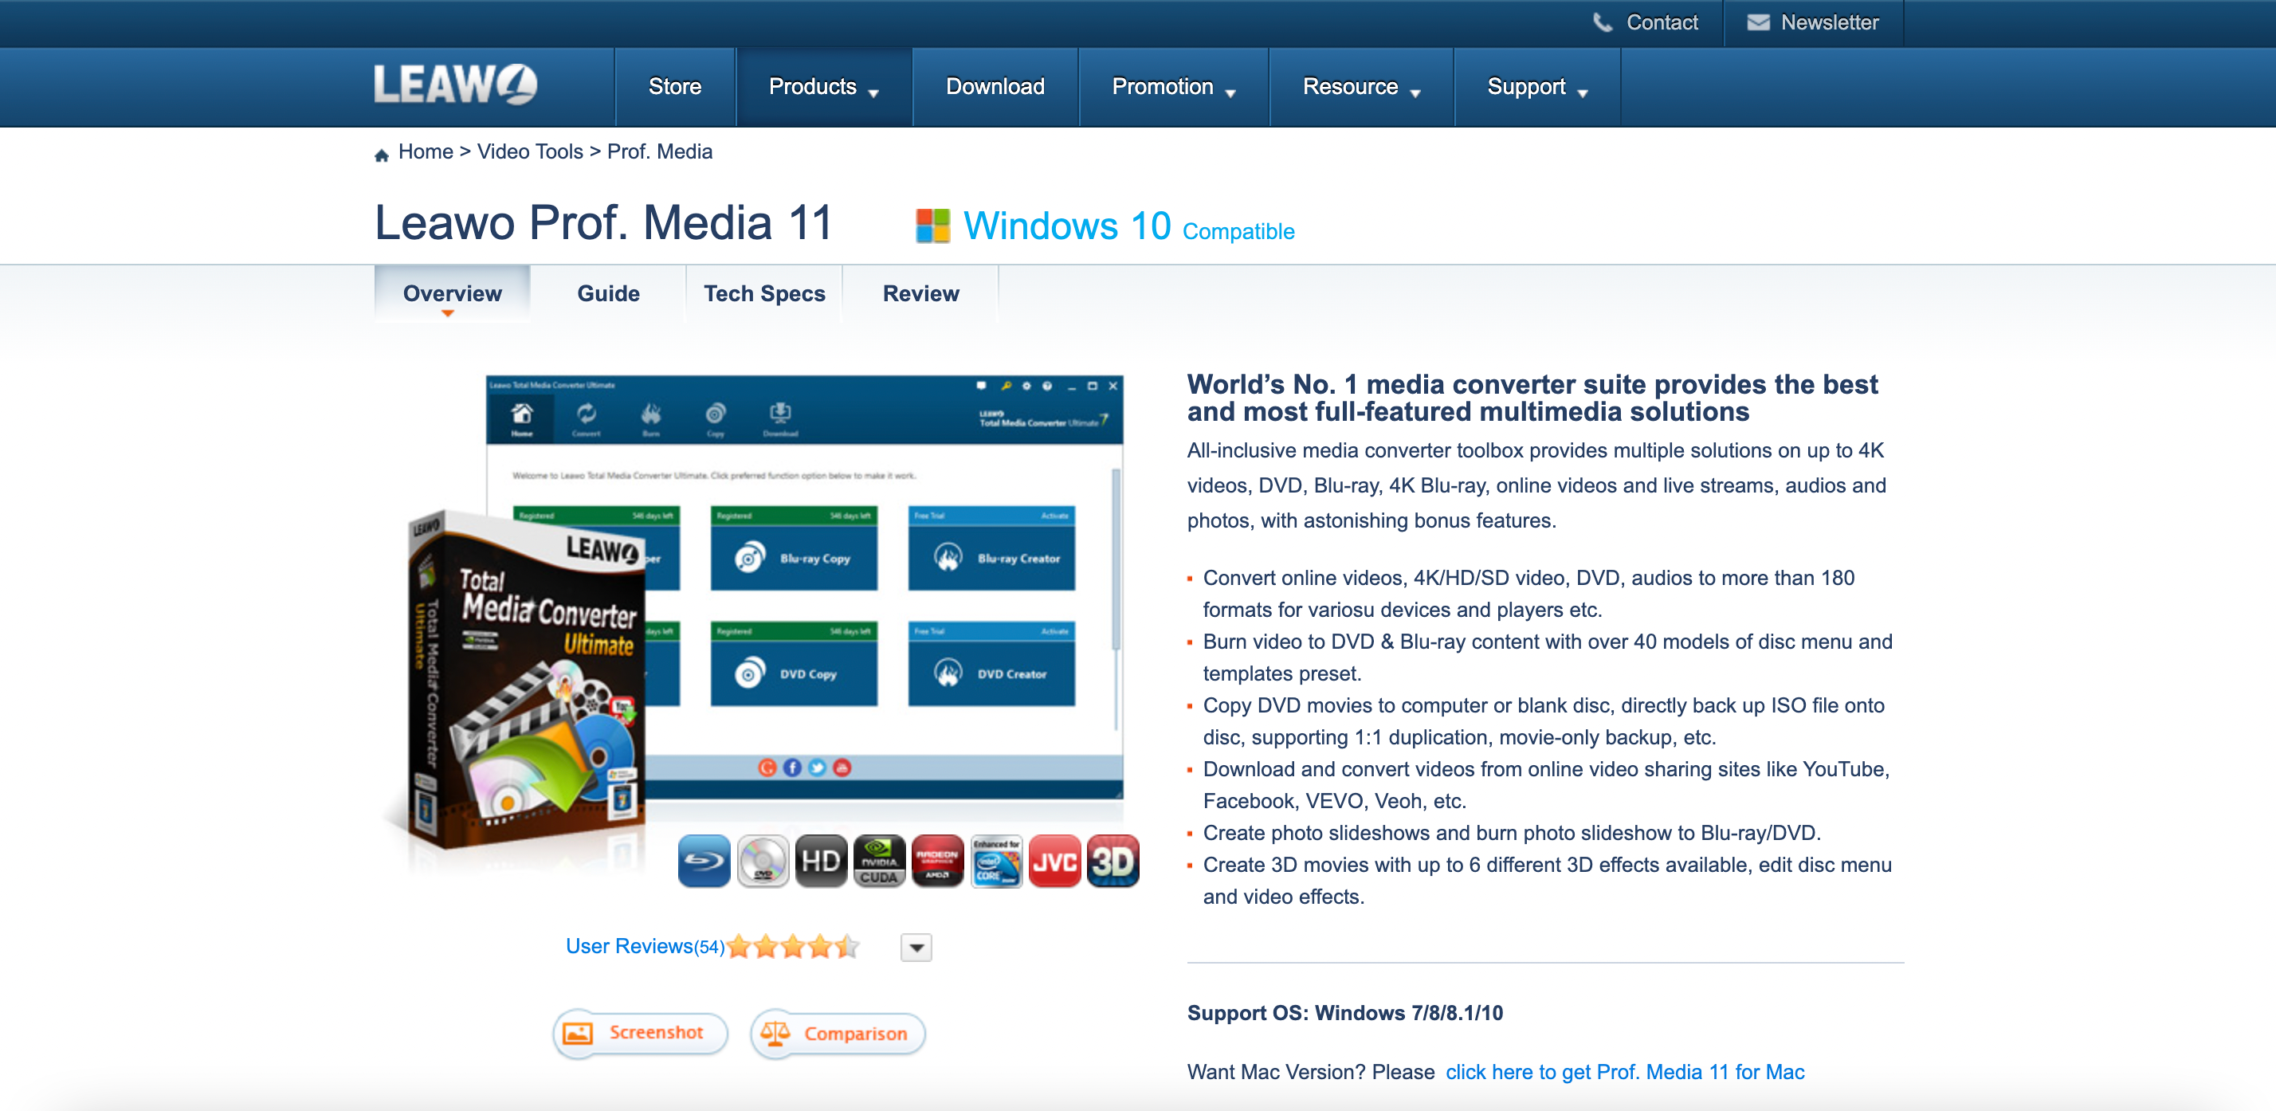Switch to the Review tab
Screen dimensions: 2276x1111
click(x=920, y=293)
